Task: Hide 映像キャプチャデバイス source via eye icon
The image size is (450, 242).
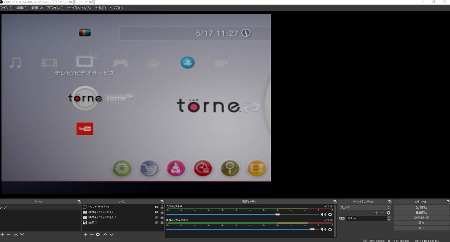Action: coord(157,212)
